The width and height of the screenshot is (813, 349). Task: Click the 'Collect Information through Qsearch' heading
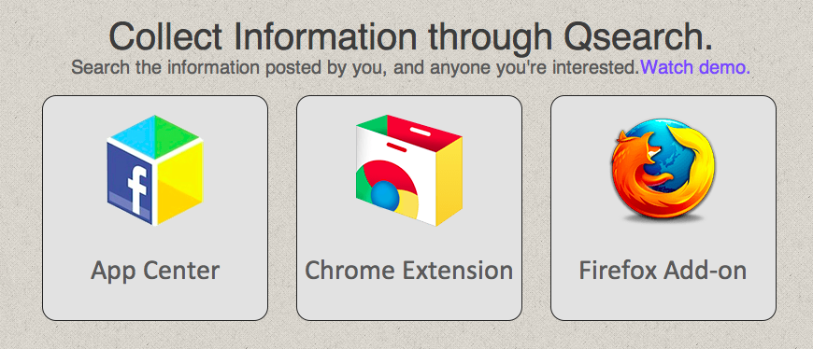pos(410,36)
